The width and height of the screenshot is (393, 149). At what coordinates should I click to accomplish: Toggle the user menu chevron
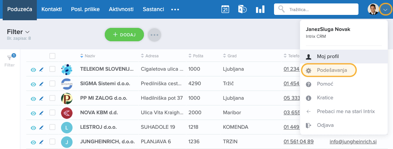point(385,10)
